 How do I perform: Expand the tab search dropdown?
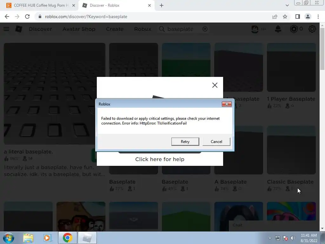287,5
